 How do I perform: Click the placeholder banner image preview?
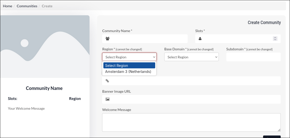(x=45, y=47)
